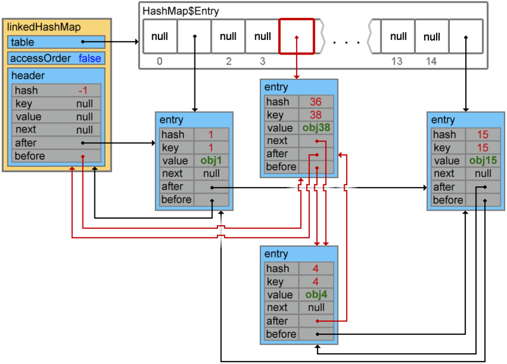Click the next label in obj38 entry
The height and width of the screenshot is (364, 507).
(x=277, y=141)
